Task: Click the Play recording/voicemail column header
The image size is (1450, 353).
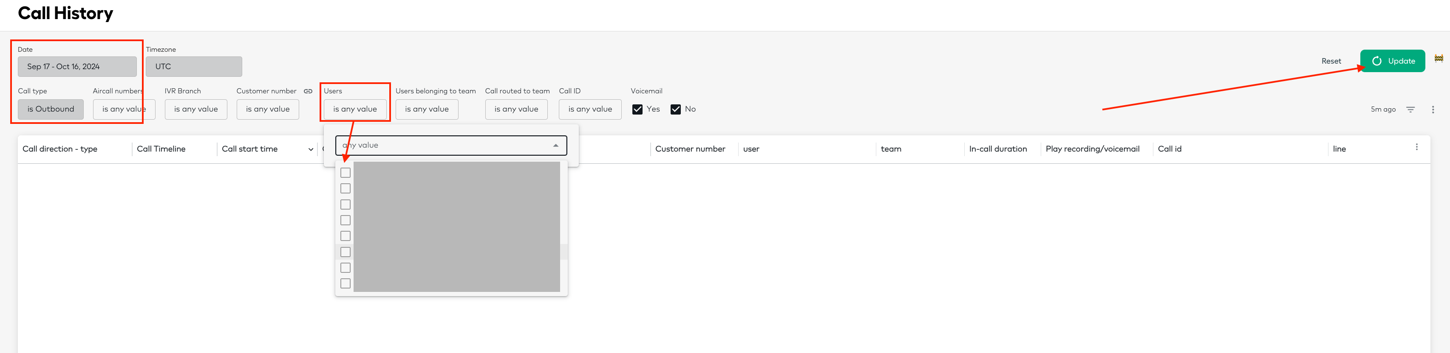Action: pos(1092,149)
